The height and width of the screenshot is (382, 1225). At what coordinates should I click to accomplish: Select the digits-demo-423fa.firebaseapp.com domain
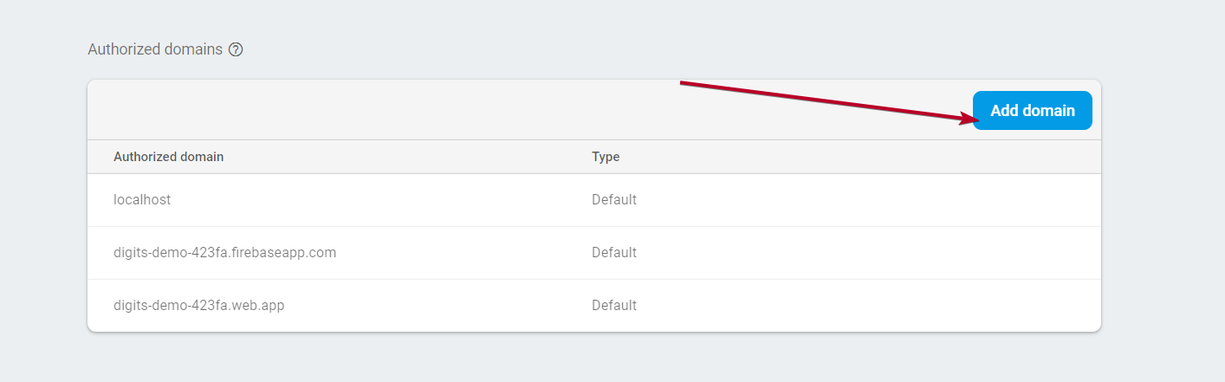pos(224,252)
